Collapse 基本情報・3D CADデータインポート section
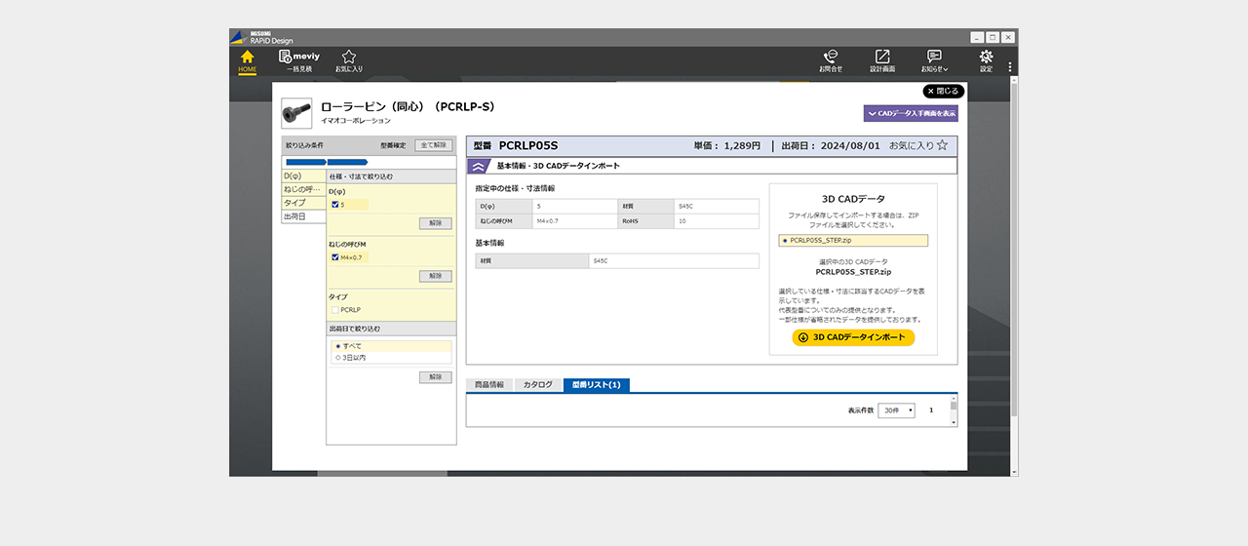Screen dimensions: 1248x546 (479, 167)
